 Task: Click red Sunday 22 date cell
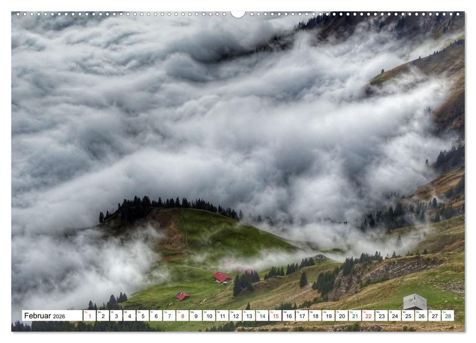click(368, 316)
